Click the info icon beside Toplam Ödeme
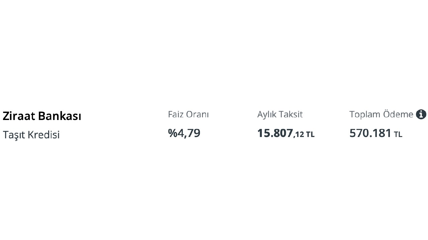The image size is (428, 240). [421, 114]
